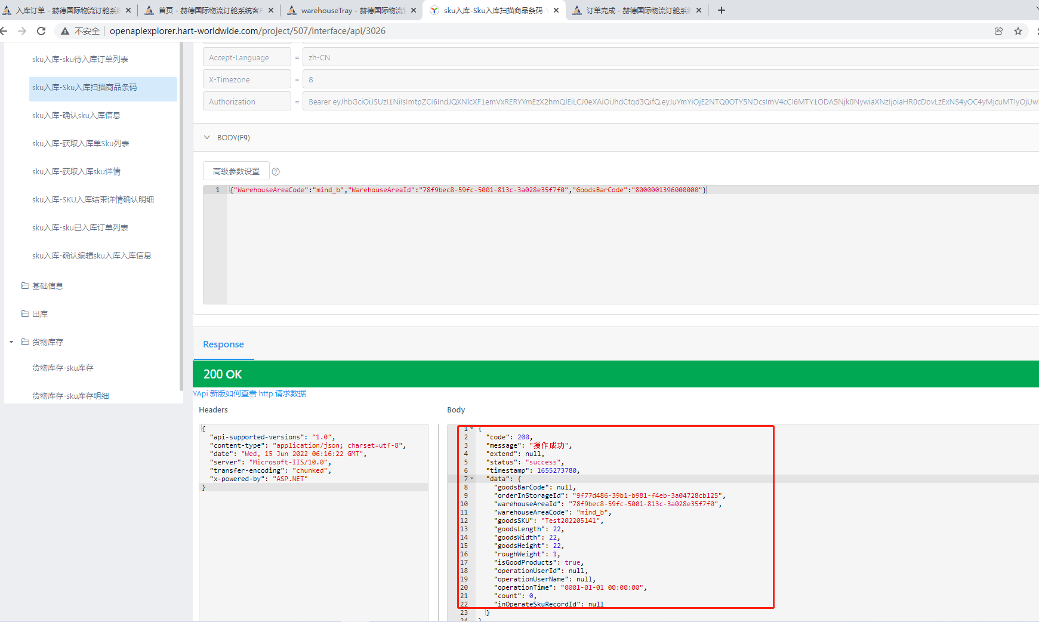The height and width of the screenshot is (622, 1039).
Task: Close the warehouseTray browser tab
Action: click(x=414, y=10)
